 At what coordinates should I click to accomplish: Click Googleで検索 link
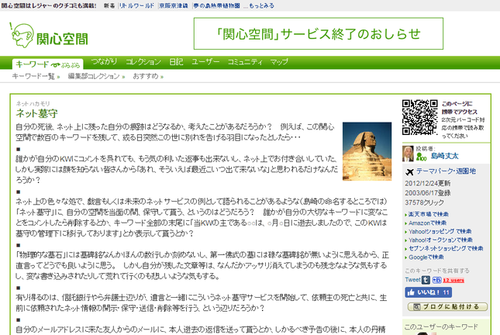426,257
